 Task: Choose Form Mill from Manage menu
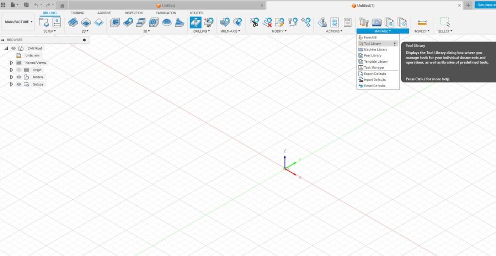pyautogui.click(x=378, y=37)
